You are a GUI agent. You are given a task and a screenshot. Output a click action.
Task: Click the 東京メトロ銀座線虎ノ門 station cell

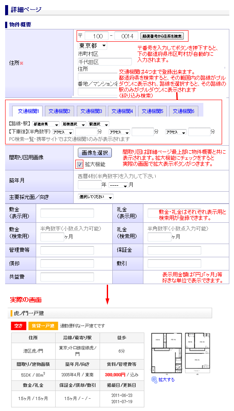[77, 351]
